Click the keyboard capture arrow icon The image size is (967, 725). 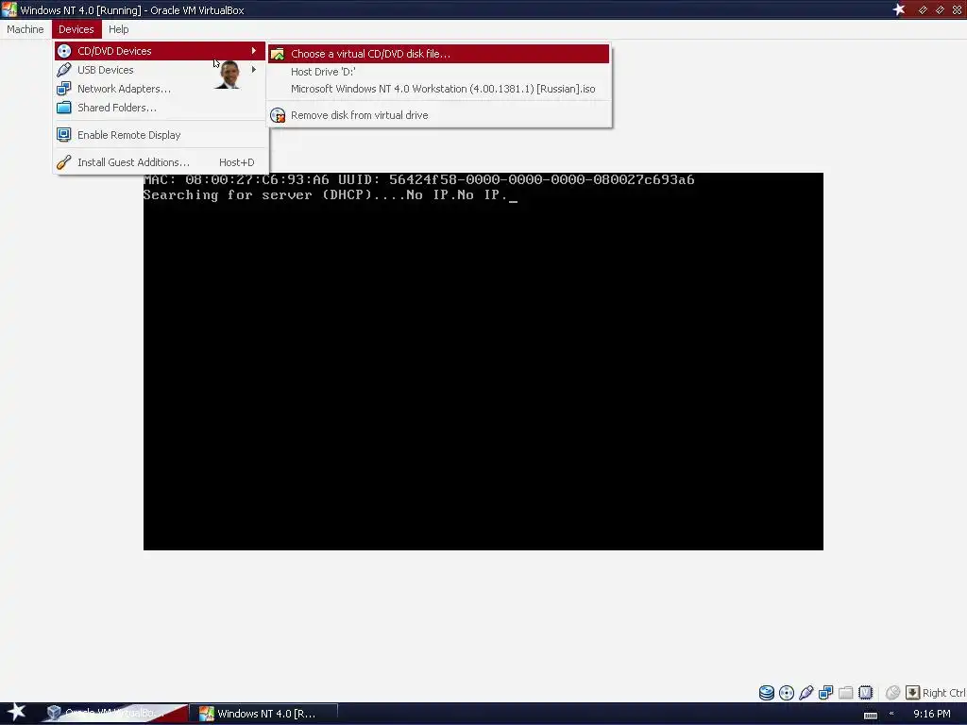click(912, 693)
